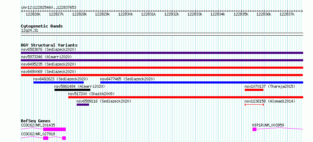
Task: Click the nsv6490069 (Sedlazeck2020) label
Action: 49,72
